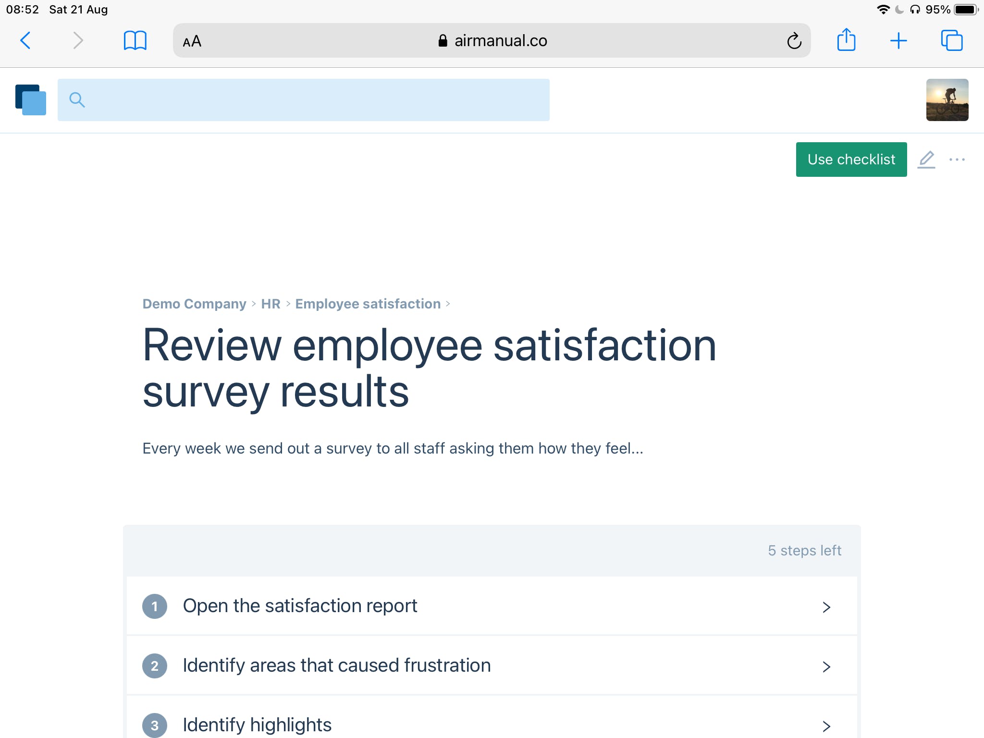Open the Safari share sheet
The width and height of the screenshot is (984, 738).
pyautogui.click(x=846, y=40)
